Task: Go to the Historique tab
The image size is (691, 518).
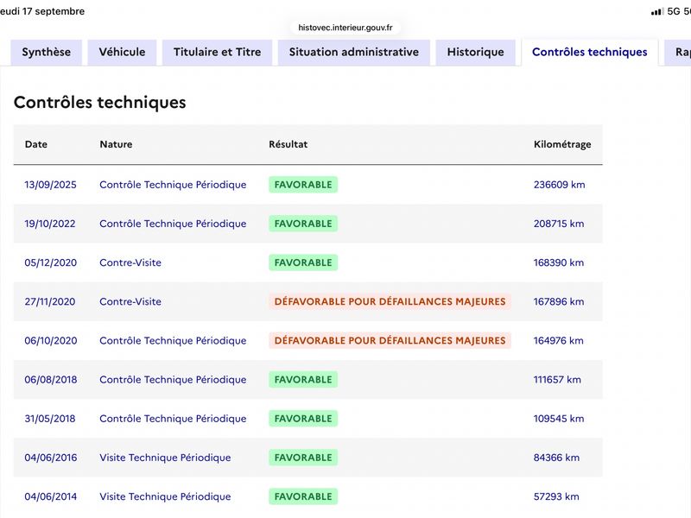Action: tap(476, 52)
